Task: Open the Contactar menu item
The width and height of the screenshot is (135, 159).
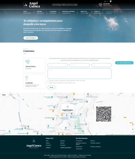Action: (x=109, y=12)
